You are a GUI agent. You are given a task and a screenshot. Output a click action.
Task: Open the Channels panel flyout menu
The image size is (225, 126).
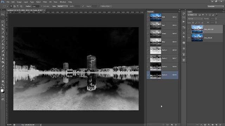pyautogui.click(x=179, y=12)
